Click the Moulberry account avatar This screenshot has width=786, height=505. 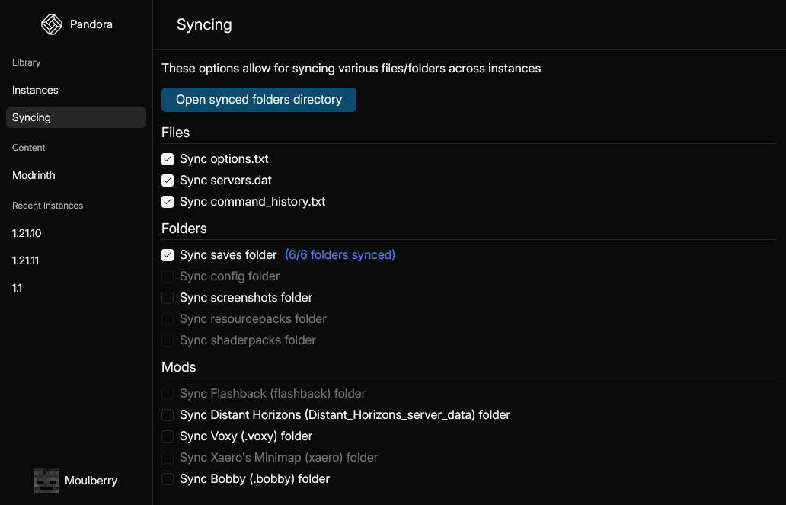pyautogui.click(x=46, y=481)
